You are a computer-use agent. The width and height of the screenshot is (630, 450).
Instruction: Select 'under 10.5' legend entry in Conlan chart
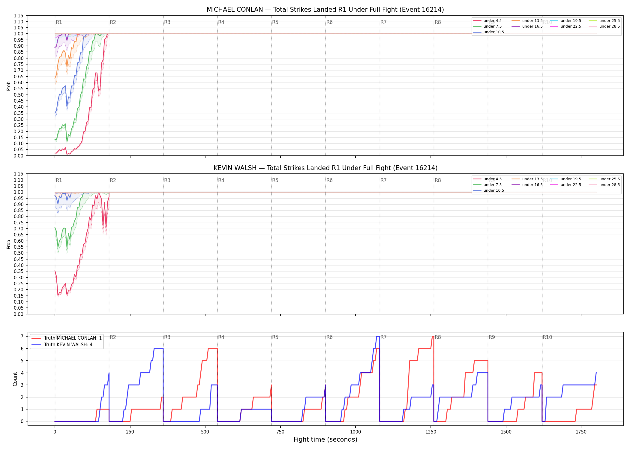tap(489, 32)
